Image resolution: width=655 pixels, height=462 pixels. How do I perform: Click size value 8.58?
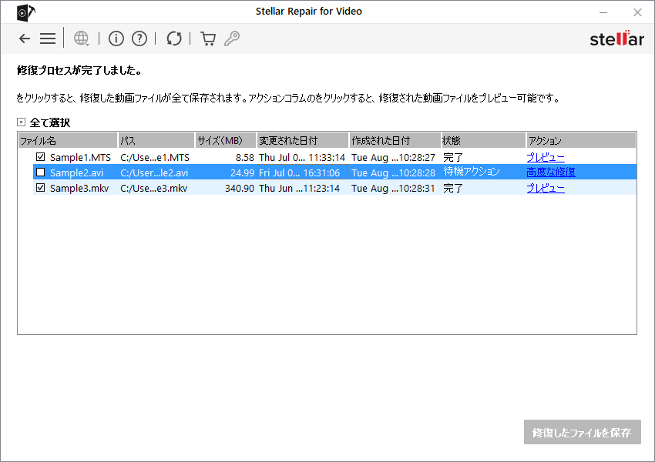click(245, 157)
